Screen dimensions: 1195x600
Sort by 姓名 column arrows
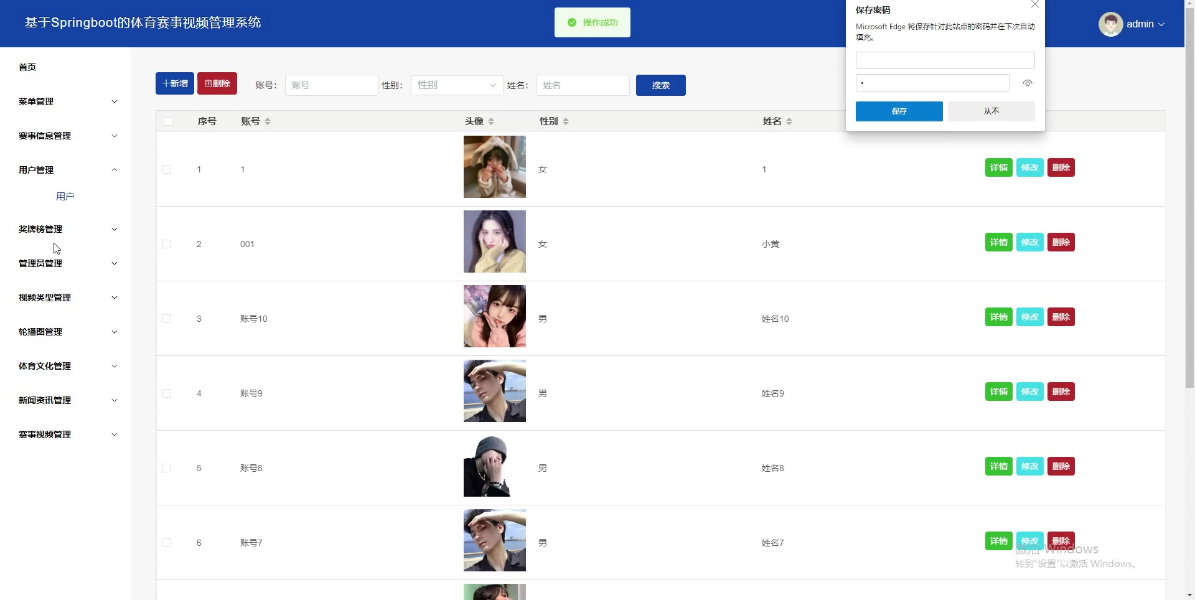pyautogui.click(x=789, y=121)
